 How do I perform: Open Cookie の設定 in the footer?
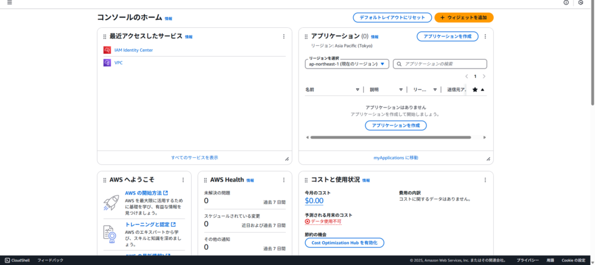click(x=574, y=260)
